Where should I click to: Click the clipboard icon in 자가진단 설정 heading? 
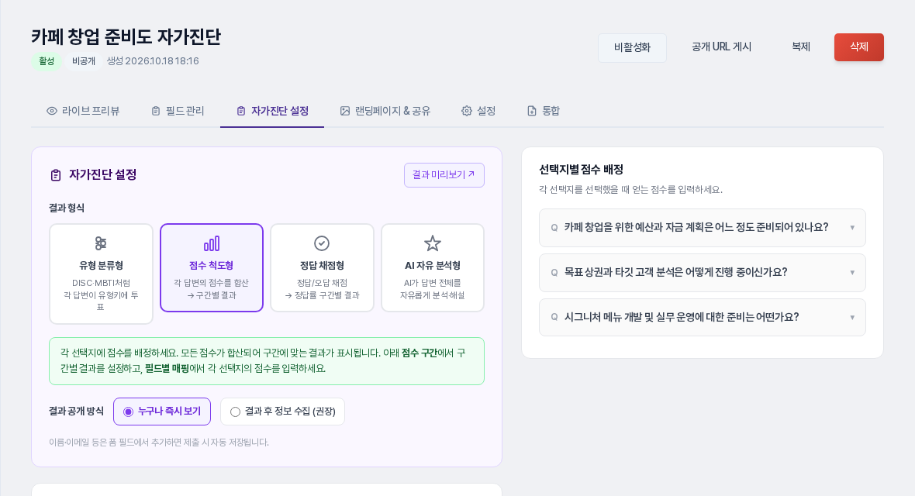pos(56,175)
